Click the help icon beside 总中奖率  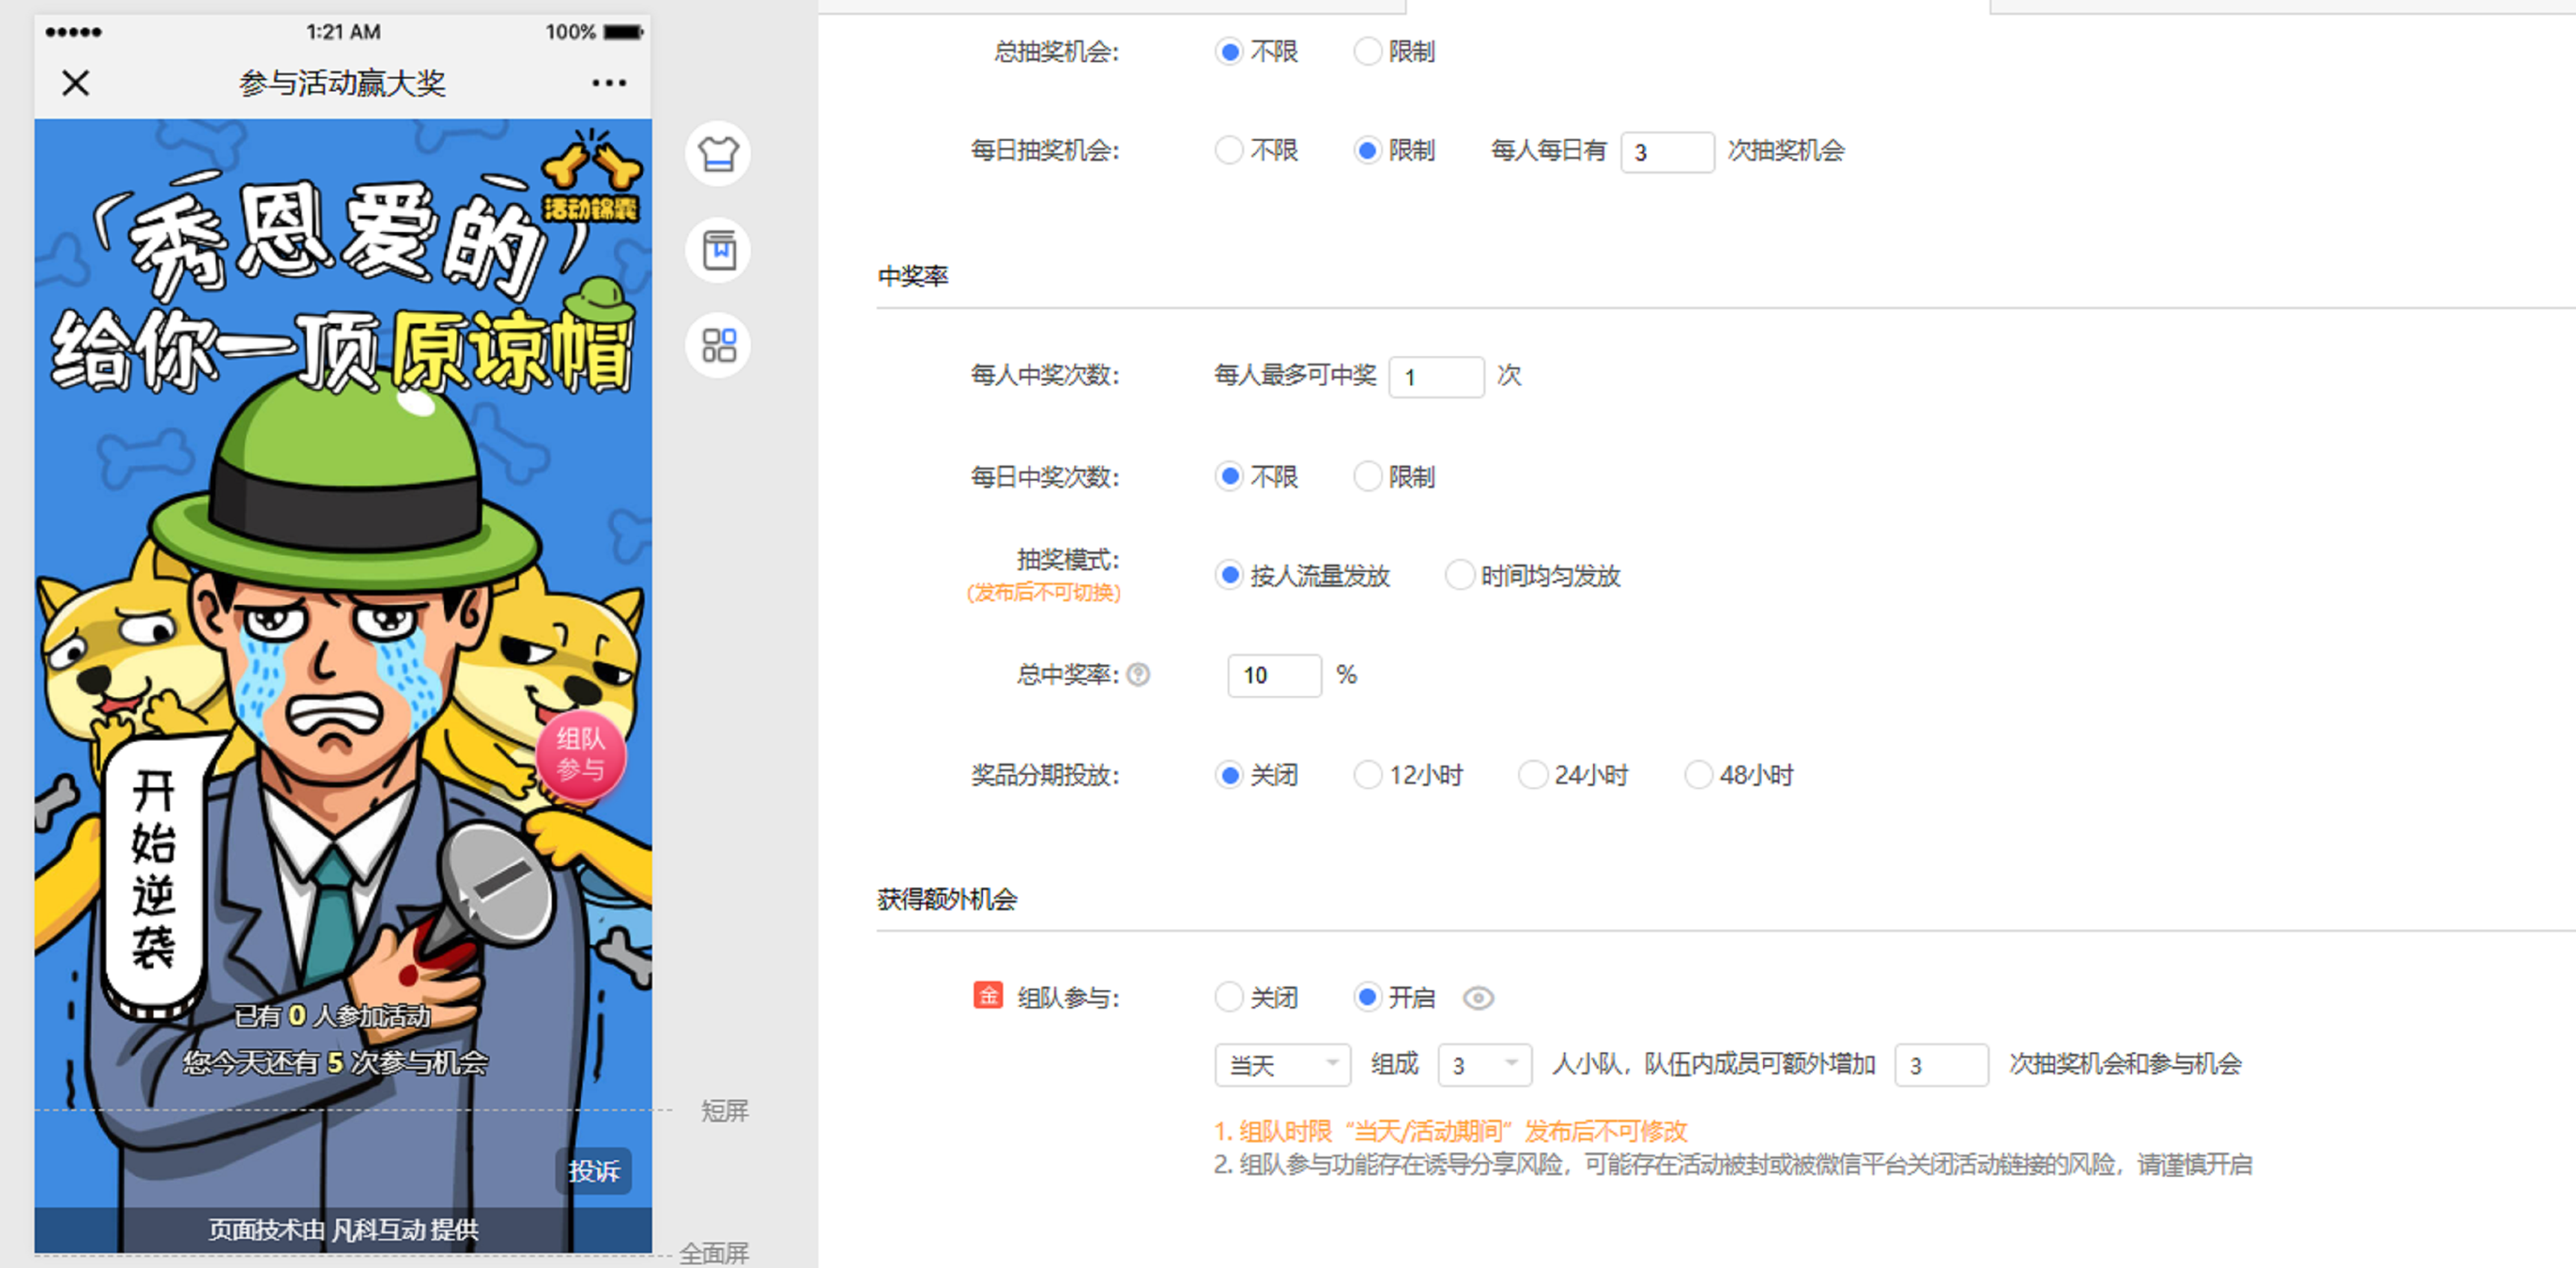(1138, 675)
